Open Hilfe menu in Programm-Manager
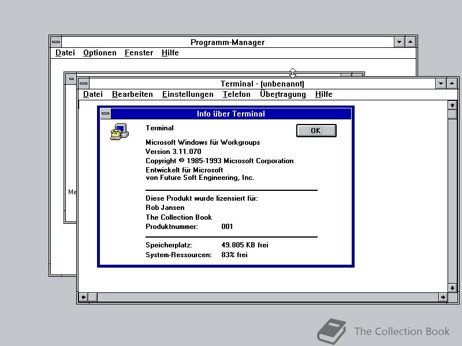462x346 pixels. (x=170, y=52)
